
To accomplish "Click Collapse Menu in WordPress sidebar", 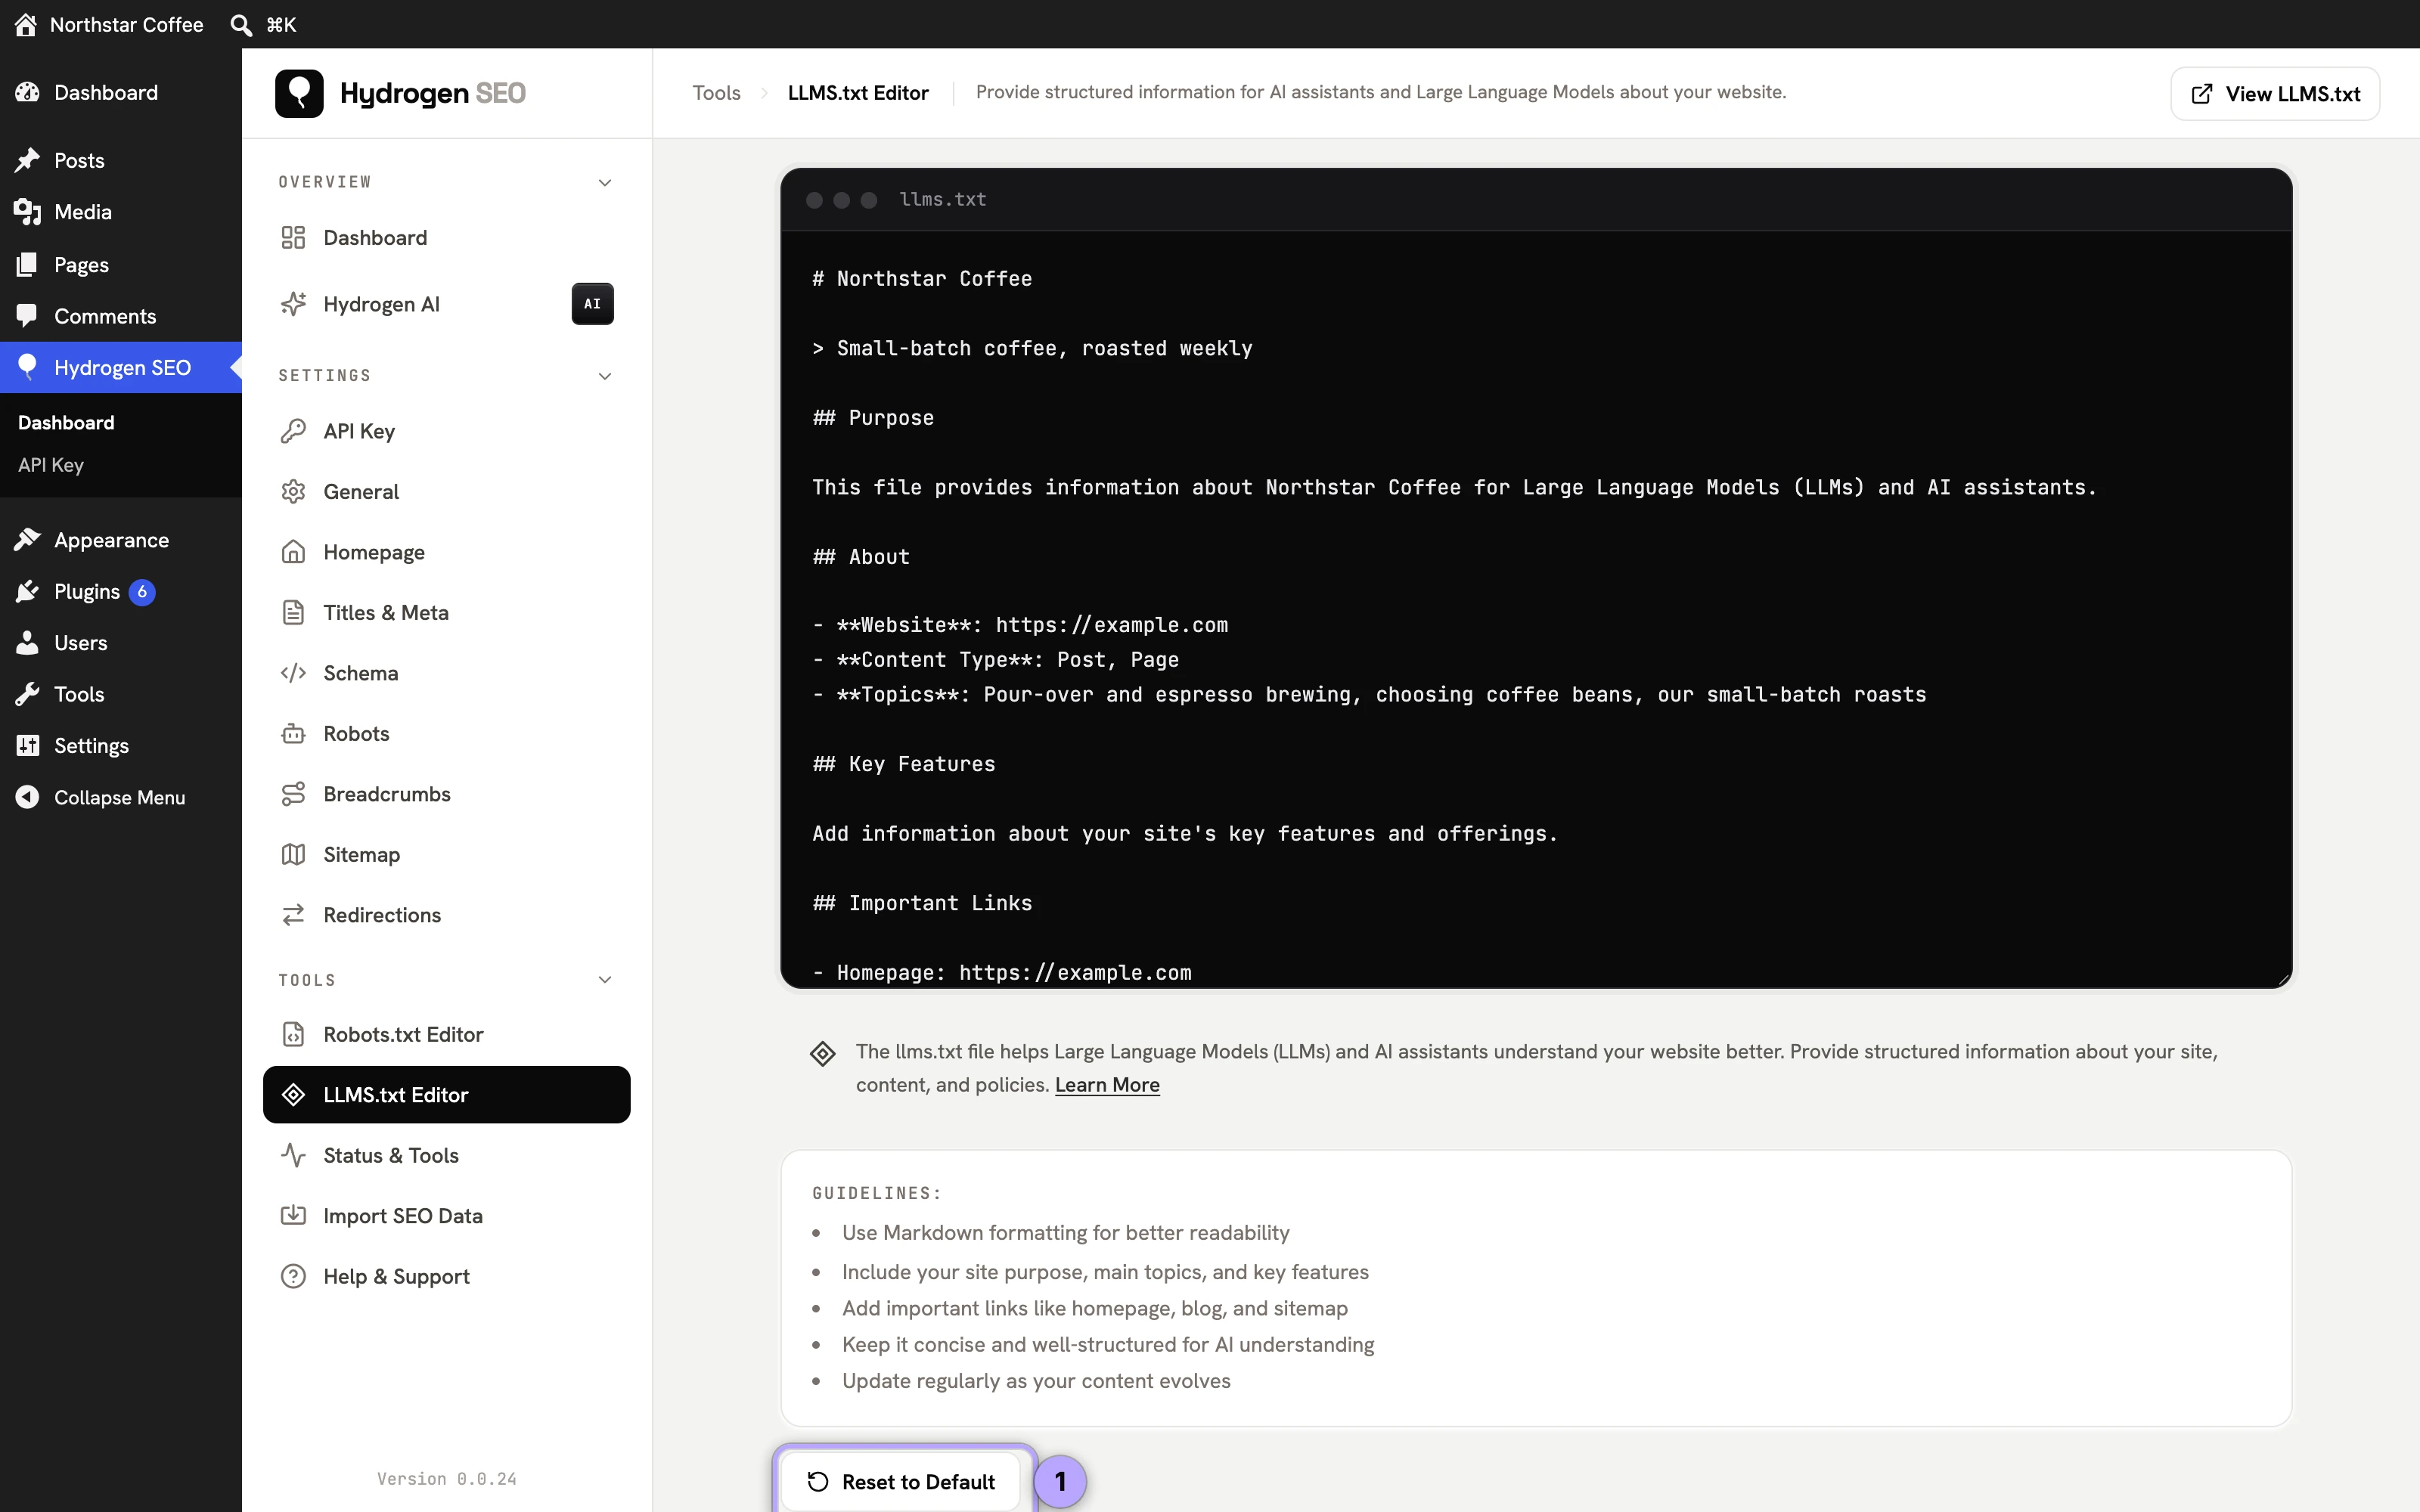I will tap(121, 797).
